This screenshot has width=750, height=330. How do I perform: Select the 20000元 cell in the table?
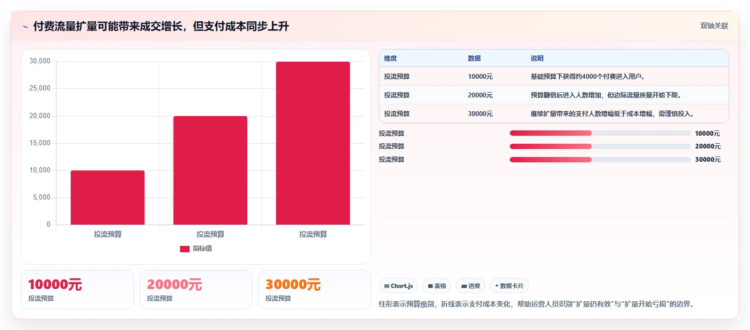(480, 95)
